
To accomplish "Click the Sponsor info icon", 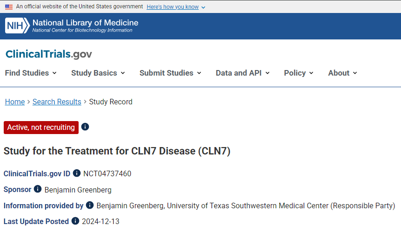I will coord(38,189).
